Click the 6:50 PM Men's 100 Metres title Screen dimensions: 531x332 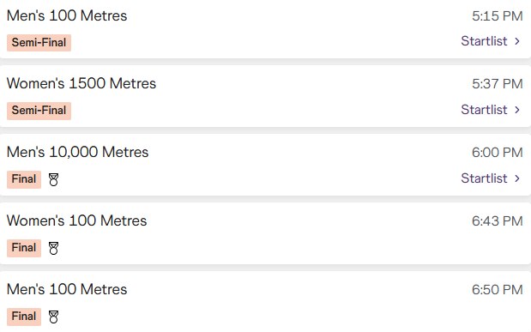pyautogui.click(x=67, y=289)
